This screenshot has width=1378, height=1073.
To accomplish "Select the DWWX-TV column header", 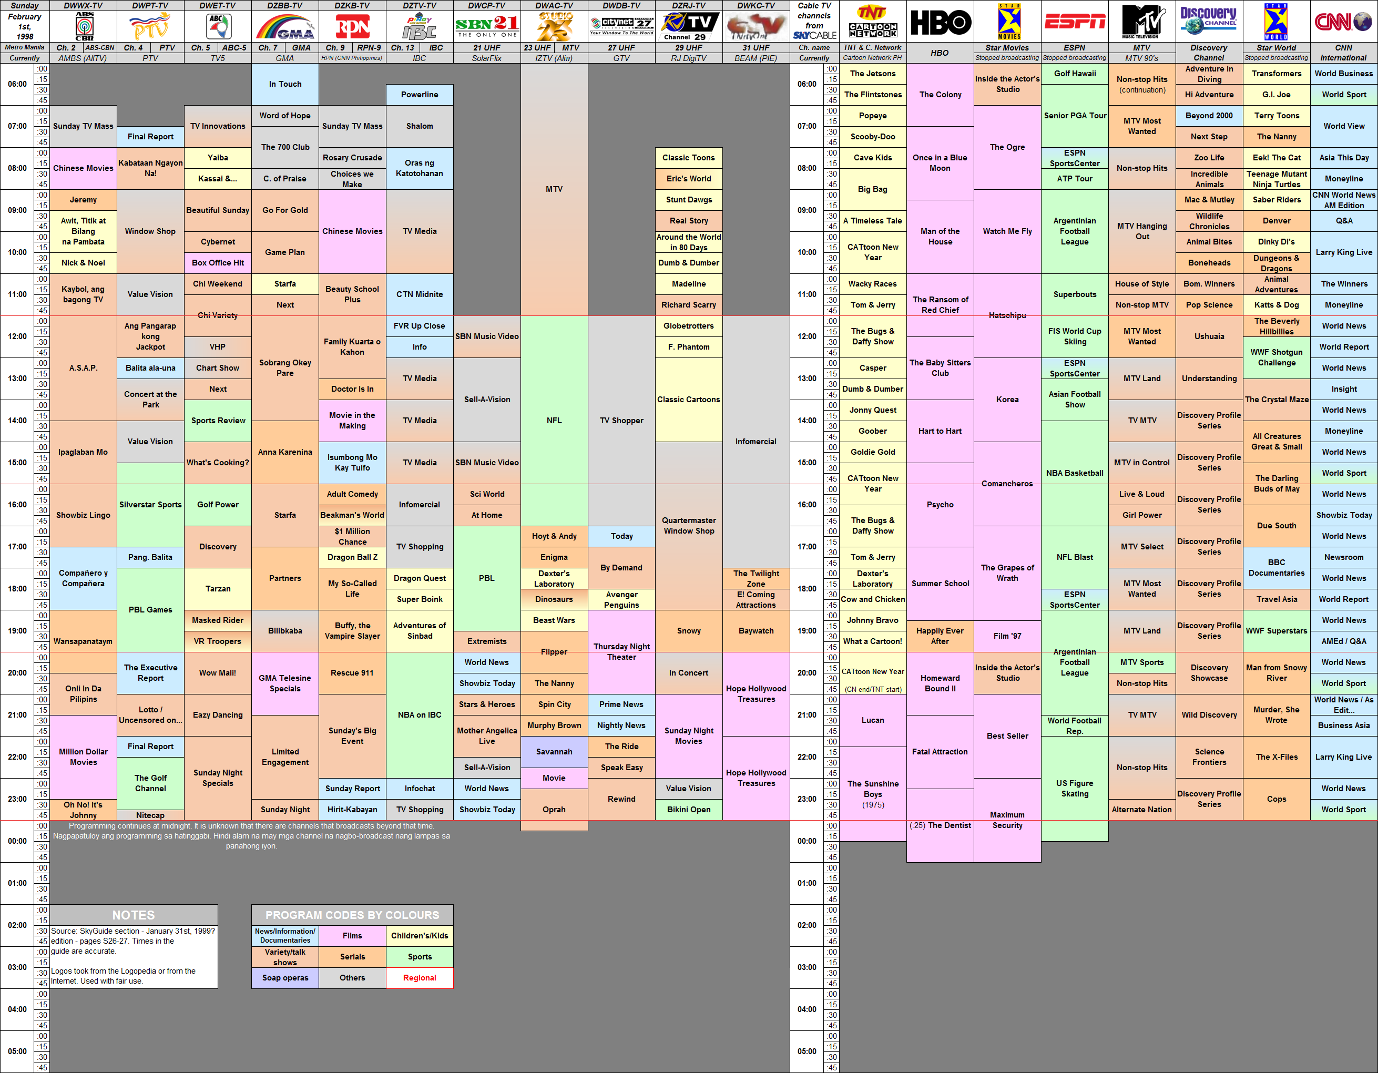I will pyautogui.click(x=83, y=5).
